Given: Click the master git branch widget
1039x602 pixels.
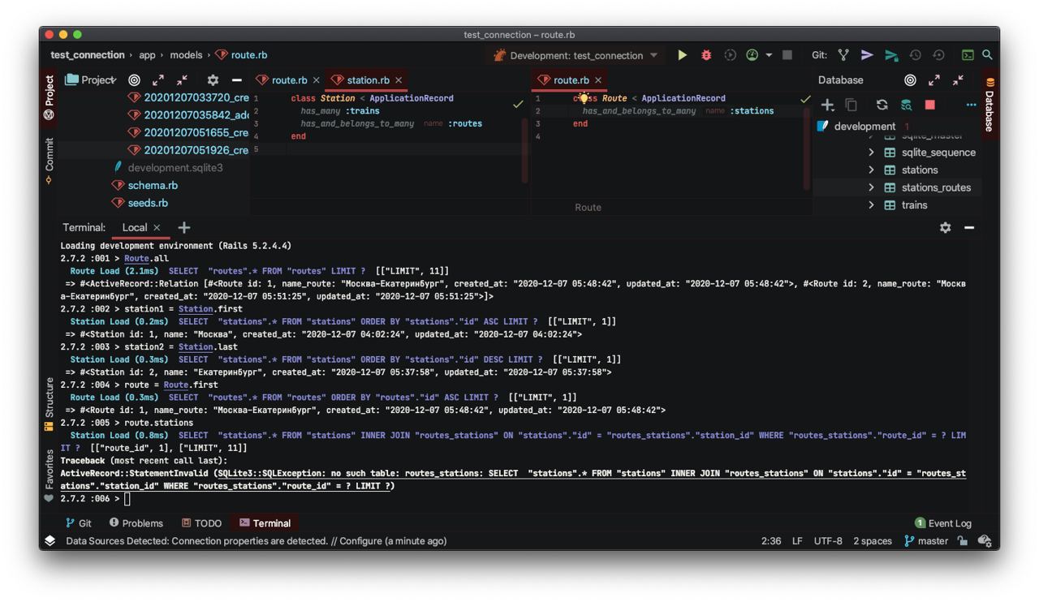Looking at the screenshot, I should click(x=925, y=541).
